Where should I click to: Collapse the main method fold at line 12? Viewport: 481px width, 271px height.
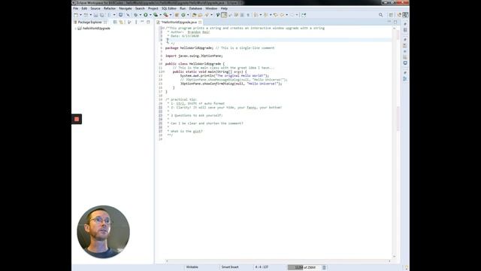(x=164, y=72)
